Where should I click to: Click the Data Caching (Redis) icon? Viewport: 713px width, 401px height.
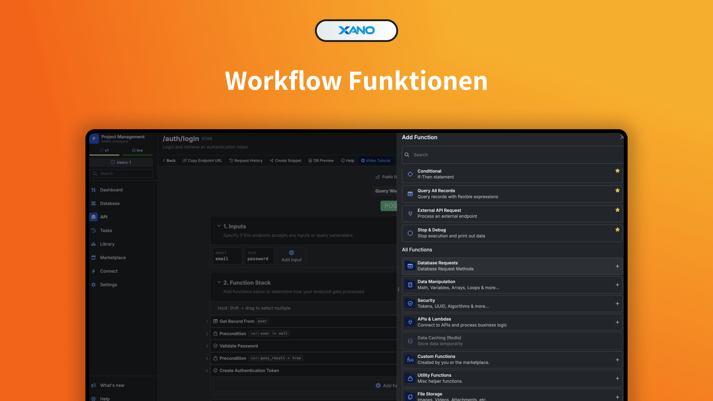click(x=410, y=341)
